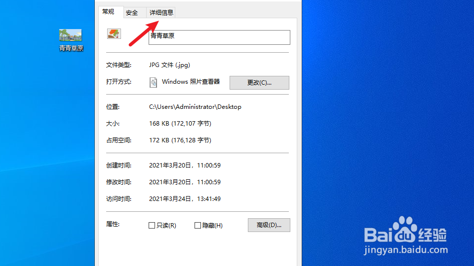Image resolution: width=474 pixels, height=266 pixels.
Task: Click the 文件类型: label
Action: 119,65
